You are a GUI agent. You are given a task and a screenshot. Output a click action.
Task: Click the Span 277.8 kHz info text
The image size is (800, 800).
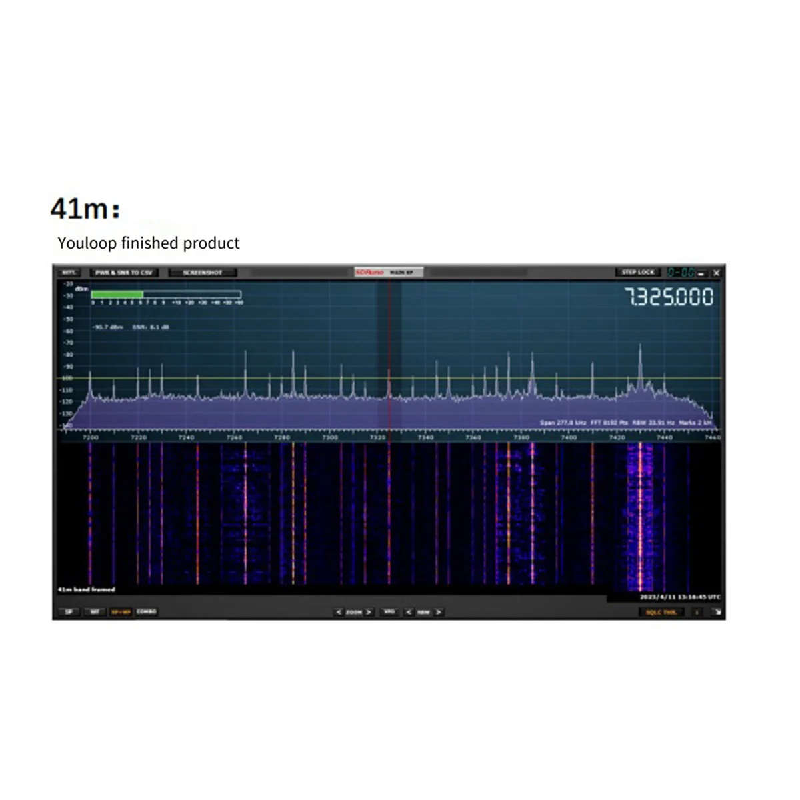(565, 423)
